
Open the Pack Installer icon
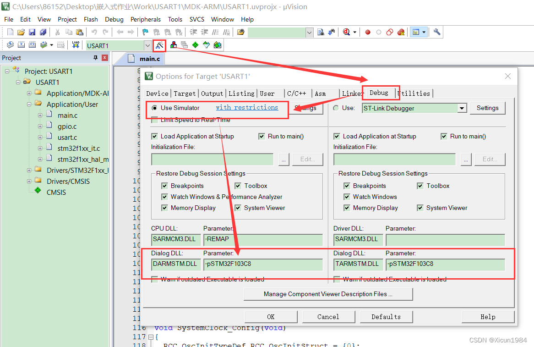[218, 45]
